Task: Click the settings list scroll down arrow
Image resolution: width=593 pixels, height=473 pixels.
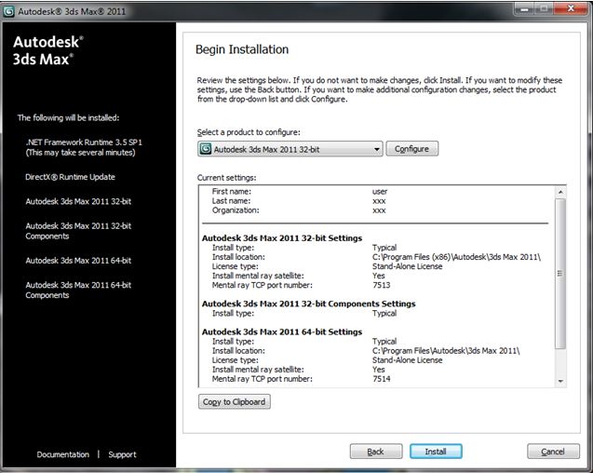Action: click(x=560, y=382)
